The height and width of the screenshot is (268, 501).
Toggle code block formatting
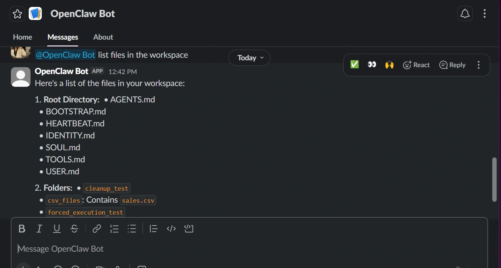(x=189, y=228)
